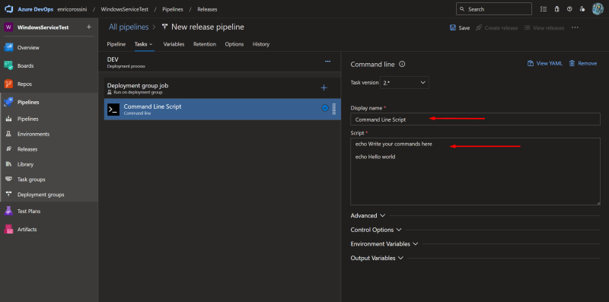Save the release pipeline
609x302 pixels.
[460, 27]
